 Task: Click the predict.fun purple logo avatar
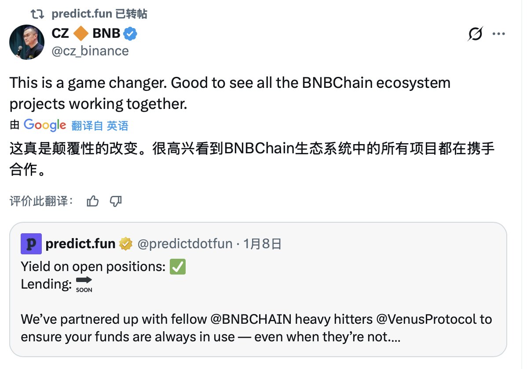(31, 244)
